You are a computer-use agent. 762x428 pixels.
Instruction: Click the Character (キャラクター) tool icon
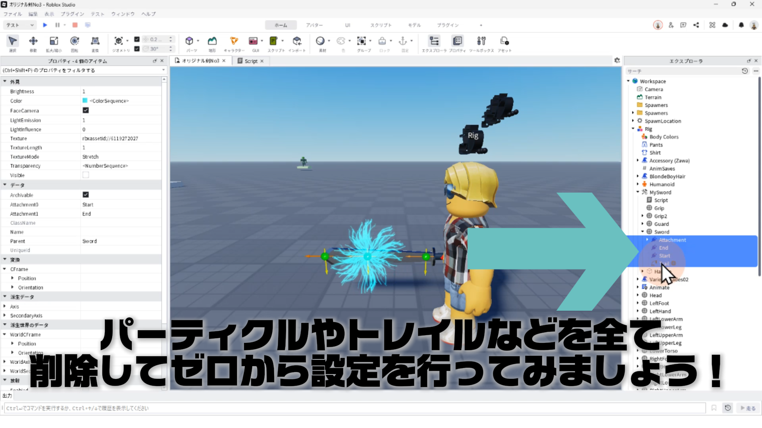coord(234,41)
